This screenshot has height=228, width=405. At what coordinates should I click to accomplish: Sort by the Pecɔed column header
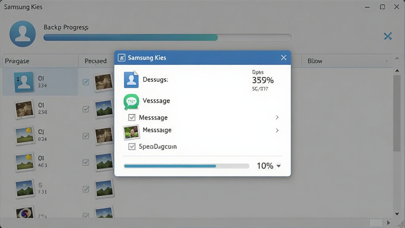96,61
